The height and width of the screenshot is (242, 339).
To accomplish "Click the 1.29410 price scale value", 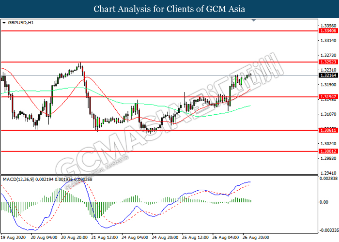I will click(x=328, y=173).
